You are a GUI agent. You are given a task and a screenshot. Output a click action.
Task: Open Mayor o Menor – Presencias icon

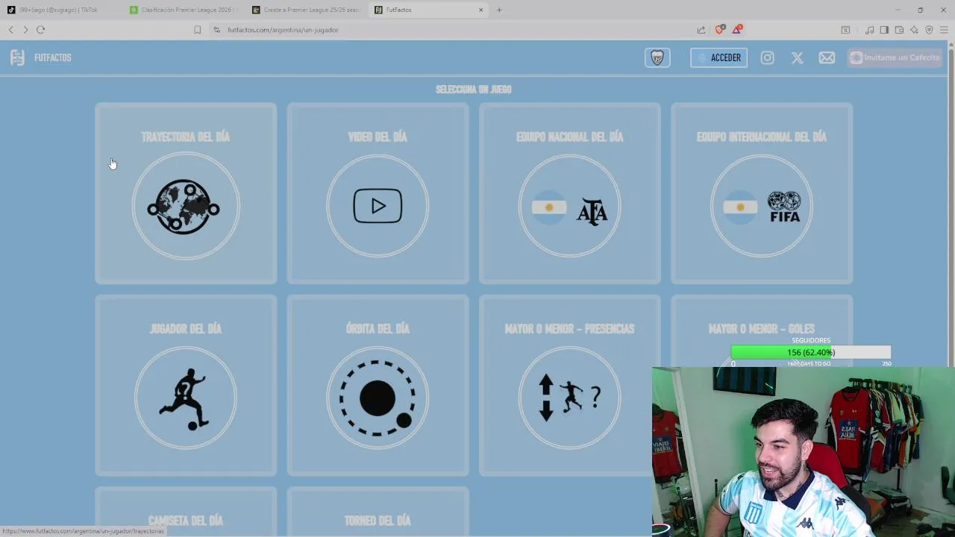569,398
